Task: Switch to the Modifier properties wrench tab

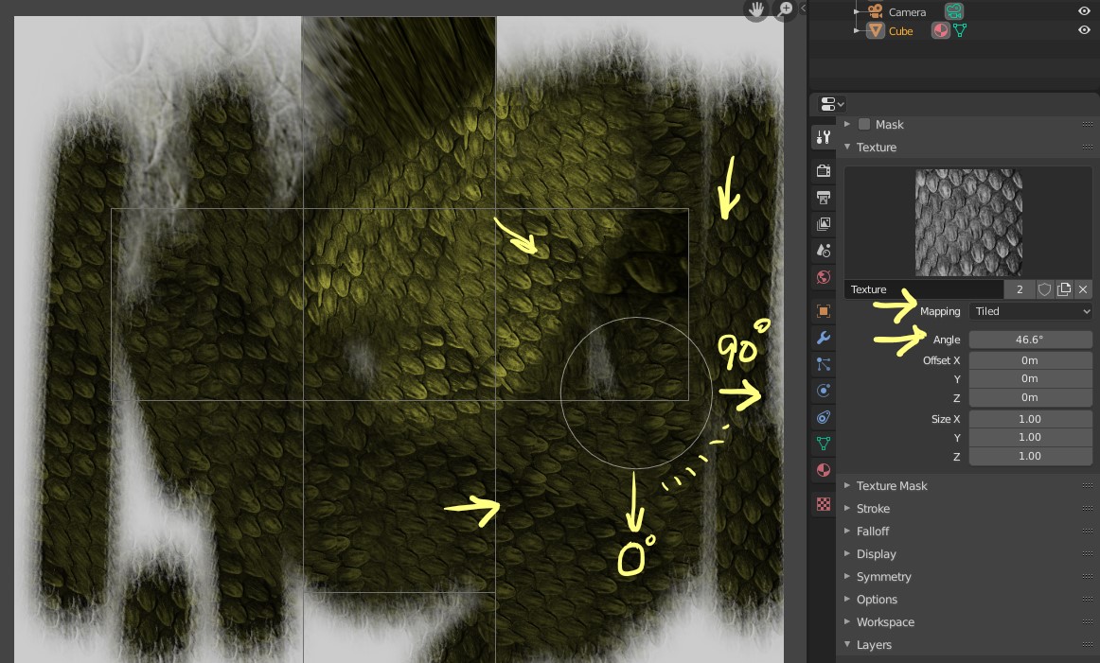Action: tap(823, 337)
